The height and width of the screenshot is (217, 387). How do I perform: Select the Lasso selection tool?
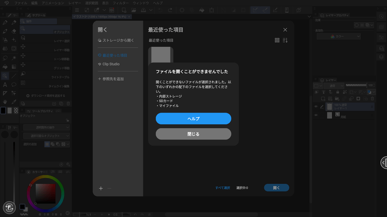point(5,58)
